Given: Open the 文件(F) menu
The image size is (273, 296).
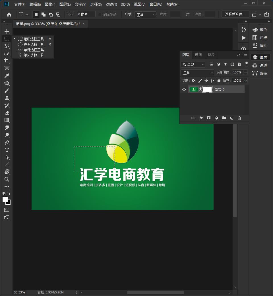Looking at the screenshot, I should [x=20, y=4].
